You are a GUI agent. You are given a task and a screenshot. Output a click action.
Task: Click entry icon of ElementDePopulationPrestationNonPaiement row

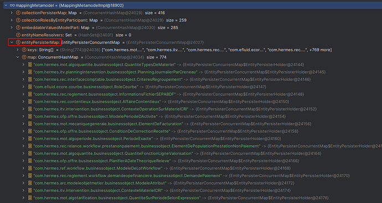tap(30, 146)
